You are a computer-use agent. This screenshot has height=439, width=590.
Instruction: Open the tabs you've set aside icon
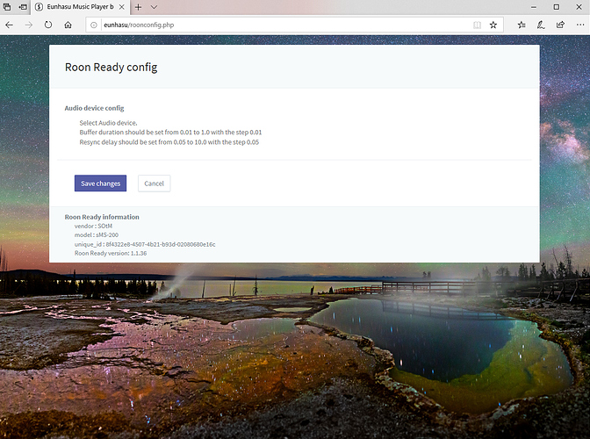coord(7,7)
